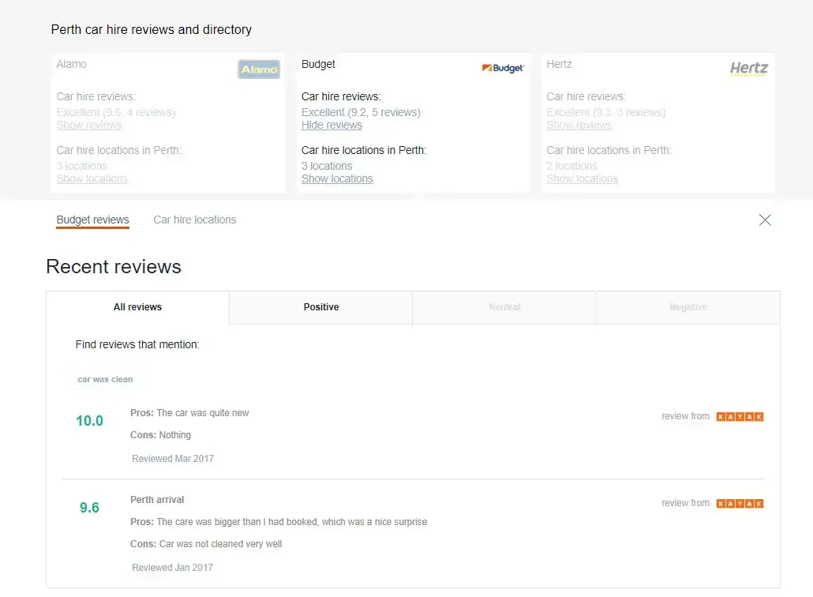Image resolution: width=813 pixels, height=597 pixels.
Task: Click 'Pros: The car was quite new' text
Action: click(x=189, y=413)
